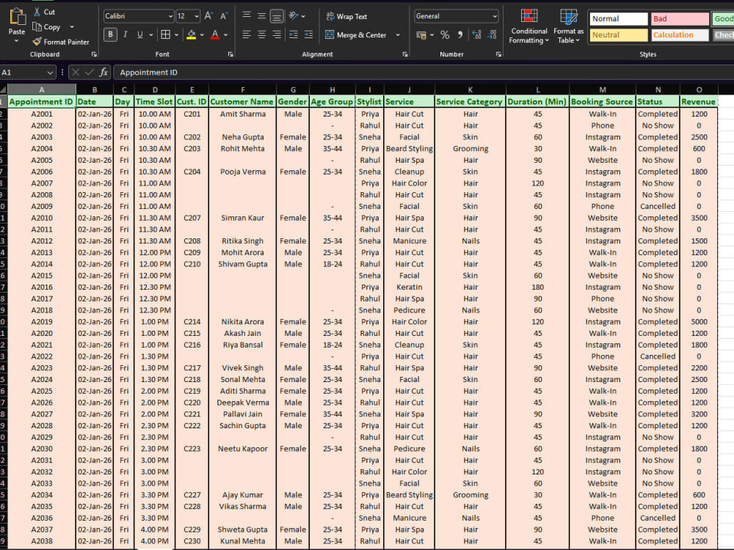Click the Enter checkmark icon in formula bar
The width and height of the screenshot is (734, 550).
89,73
